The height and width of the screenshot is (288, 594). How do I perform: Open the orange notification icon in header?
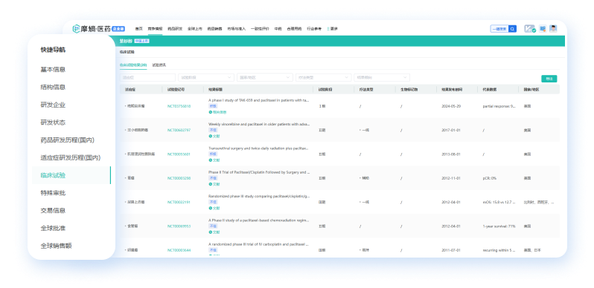pyautogui.click(x=543, y=29)
